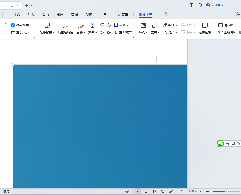Expand the 上移 bring forward dropdown
Image resolution: width=241 pixels, height=195 pixels.
(x=194, y=25)
